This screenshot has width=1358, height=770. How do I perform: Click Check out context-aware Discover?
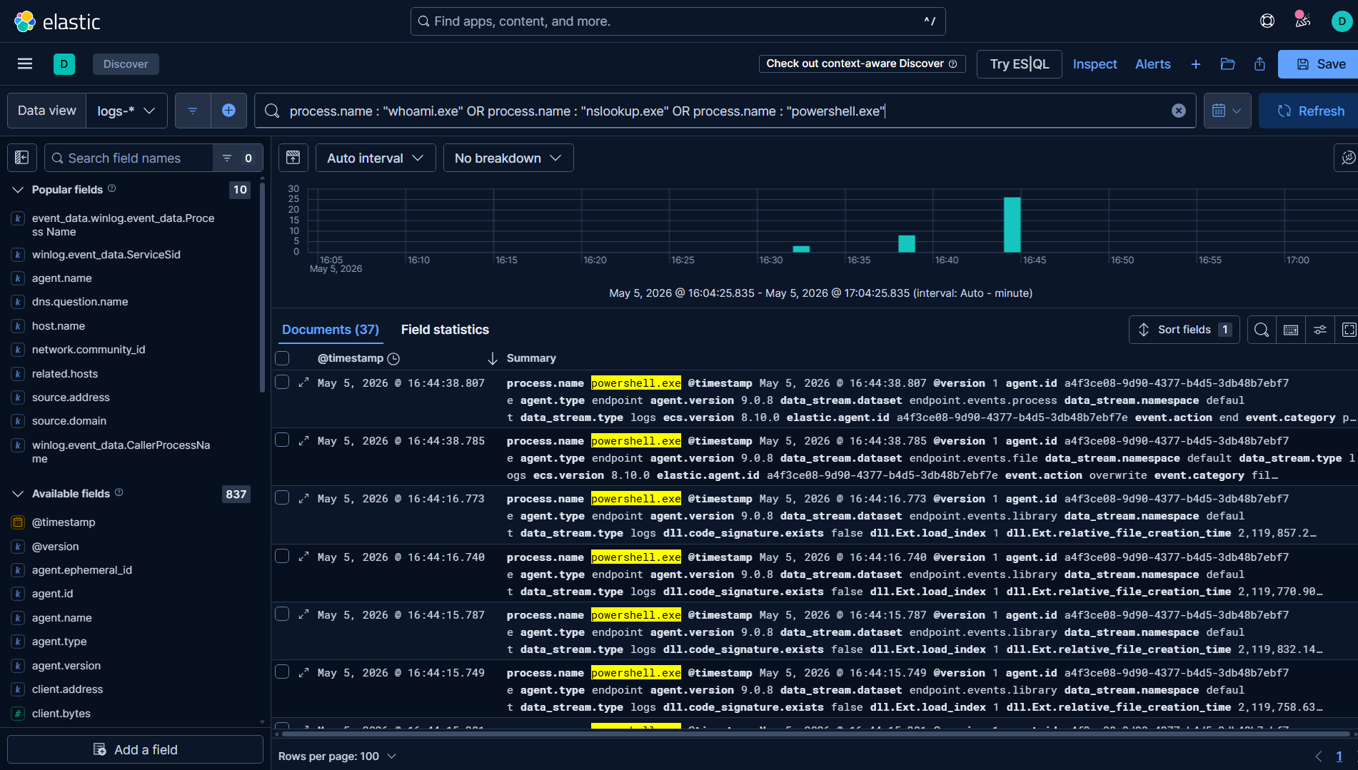[862, 64]
